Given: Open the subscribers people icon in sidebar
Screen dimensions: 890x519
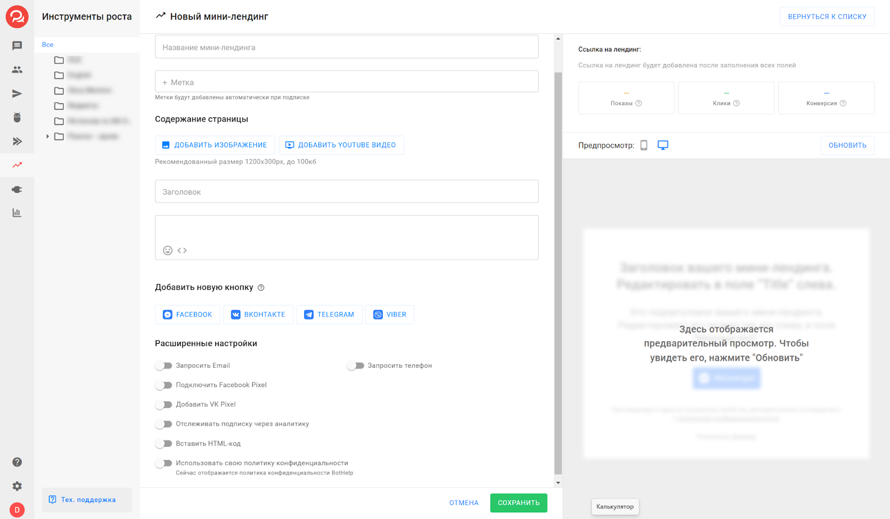Looking at the screenshot, I should point(17,70).
